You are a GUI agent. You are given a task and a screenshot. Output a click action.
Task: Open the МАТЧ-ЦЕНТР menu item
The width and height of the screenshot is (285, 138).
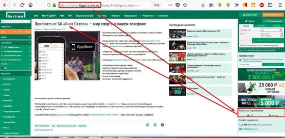tap(49, 16)
